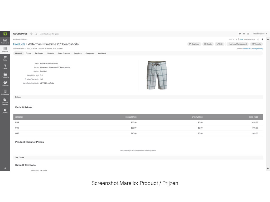Screen dimensions: 270x202
Task: Click the boardshorts product image
Action: click(157, 75)
